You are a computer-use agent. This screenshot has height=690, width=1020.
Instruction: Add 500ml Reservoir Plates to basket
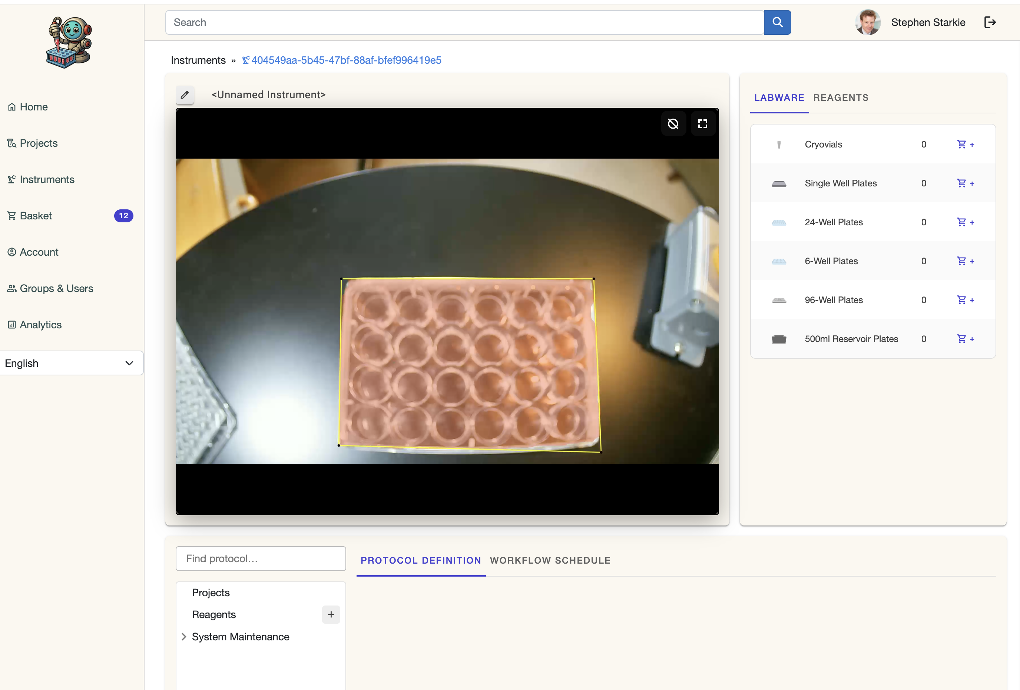tap(965, 339)
